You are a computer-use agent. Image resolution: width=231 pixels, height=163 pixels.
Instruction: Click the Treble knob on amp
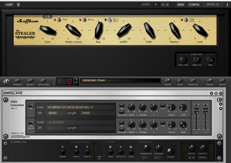(x=149, y=30)
